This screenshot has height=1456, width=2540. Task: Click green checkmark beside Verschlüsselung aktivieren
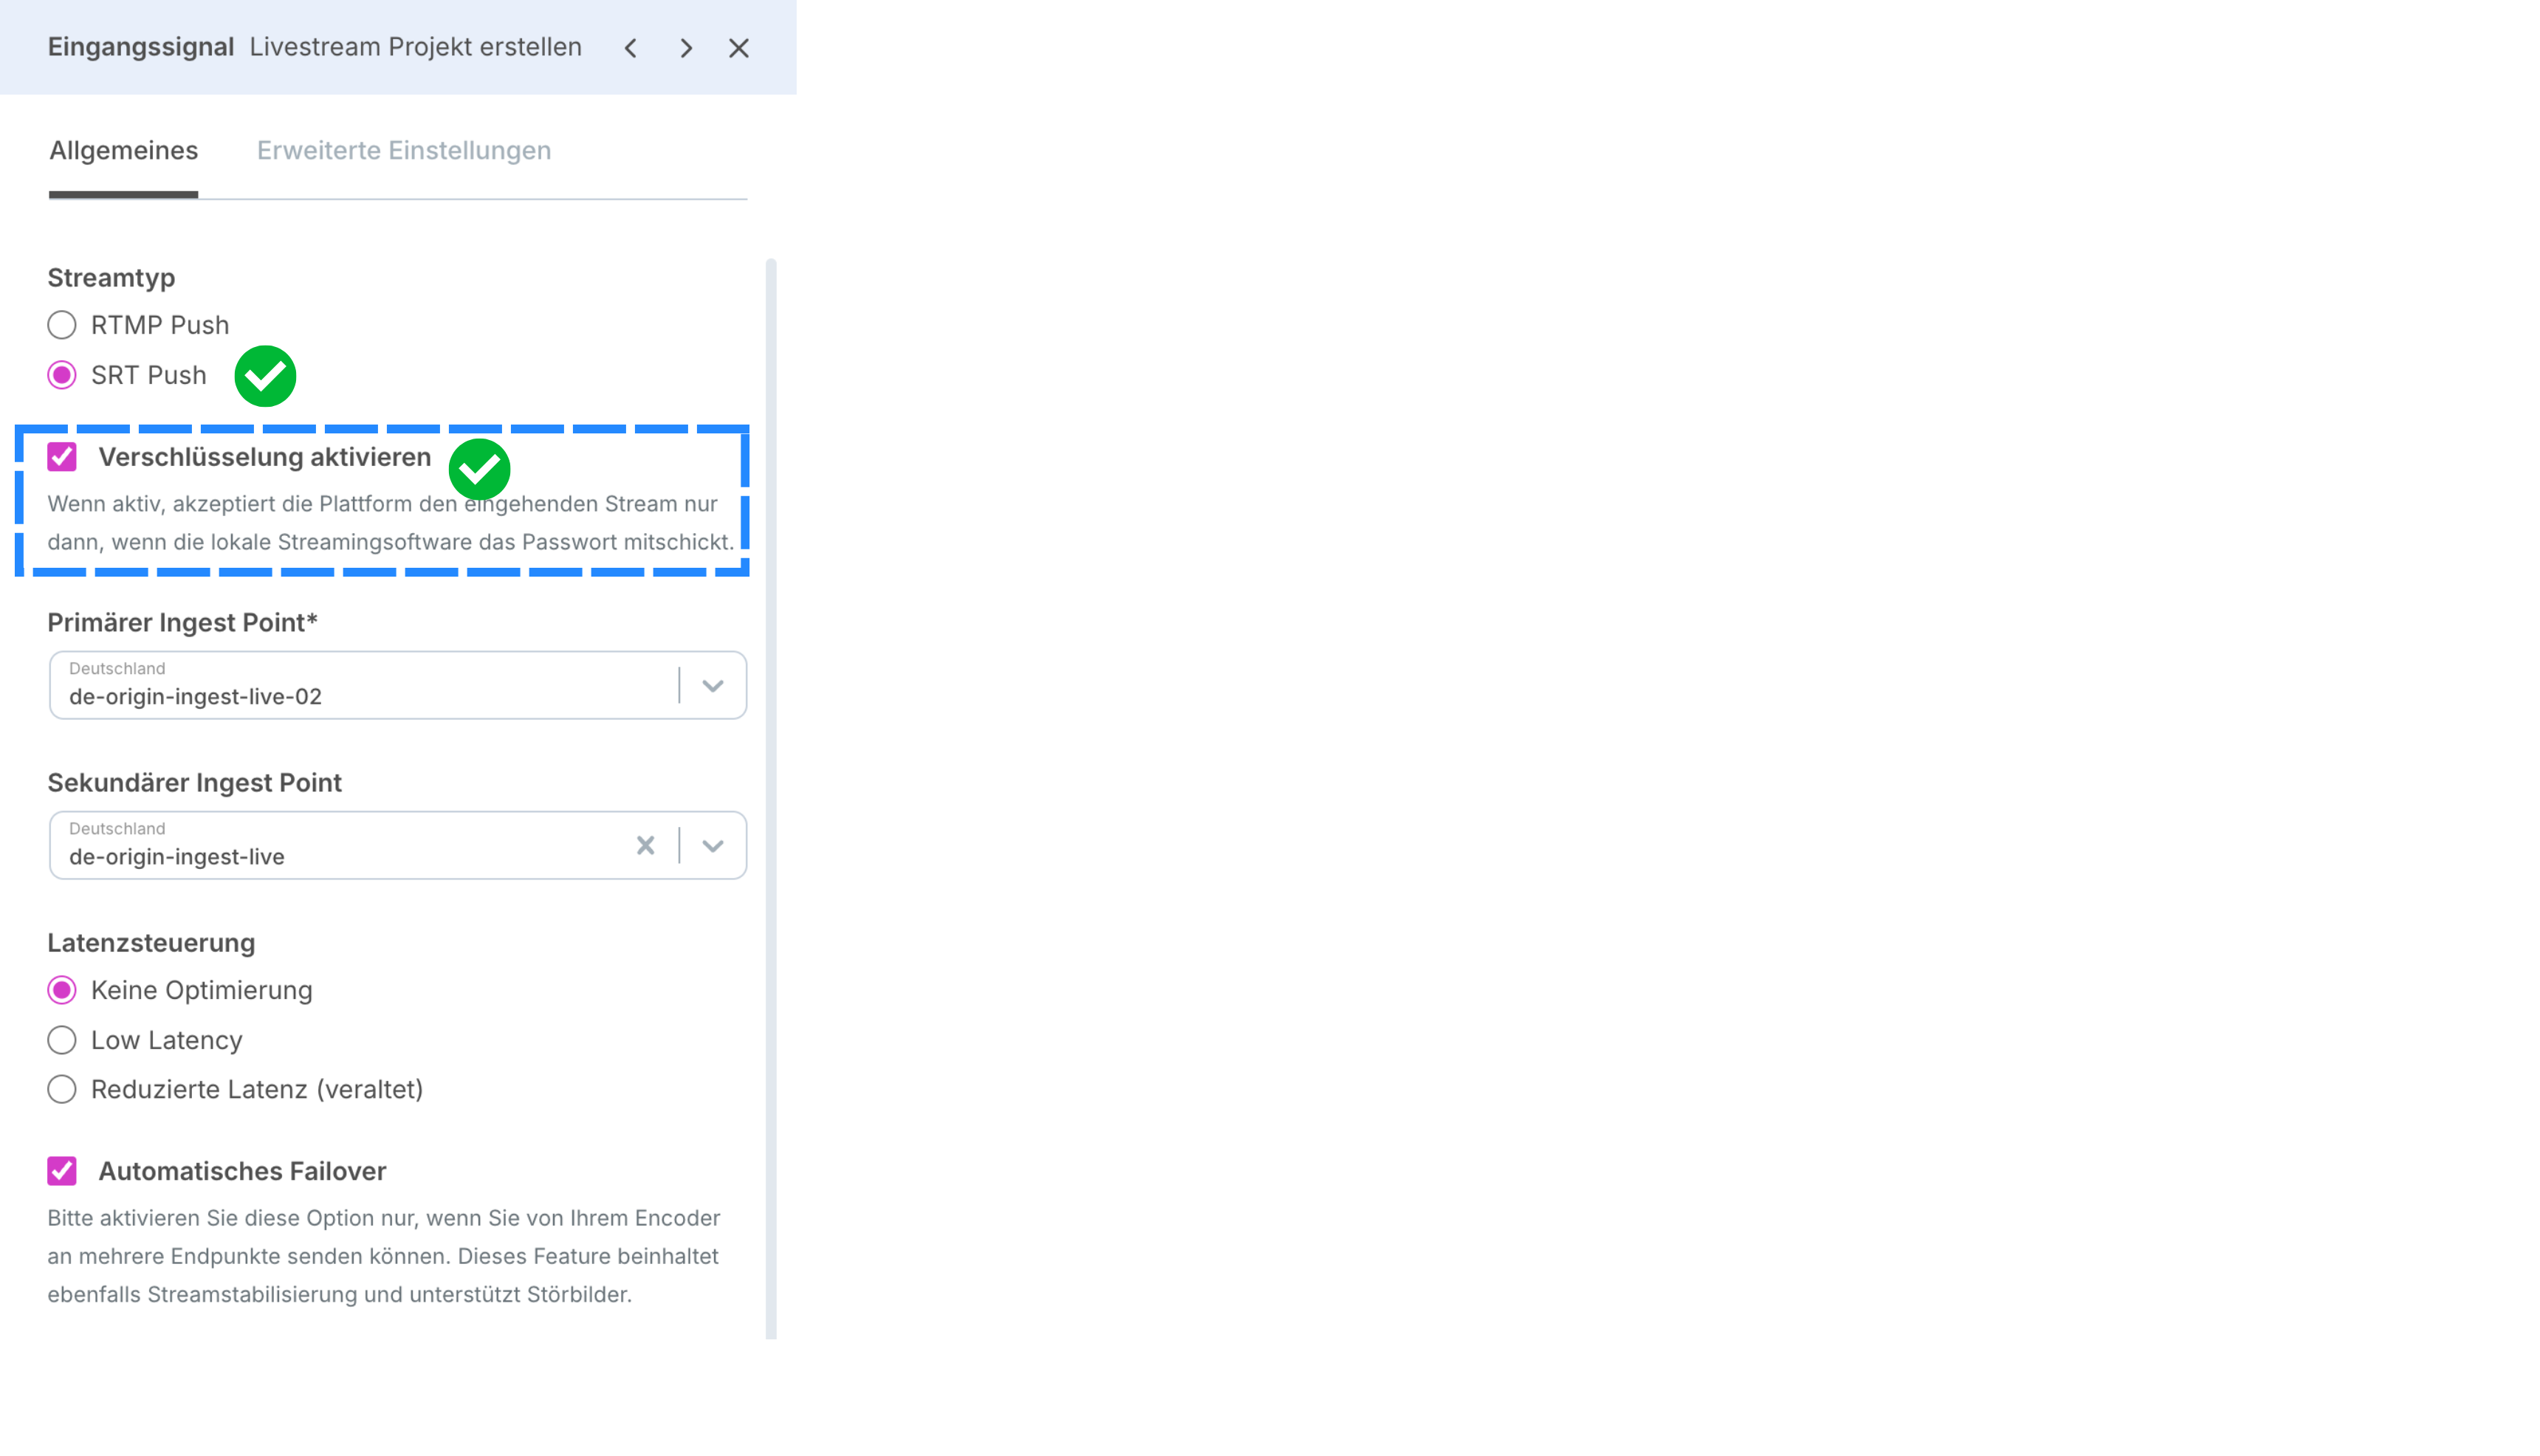pyautogui.click(x=479, y=469)
